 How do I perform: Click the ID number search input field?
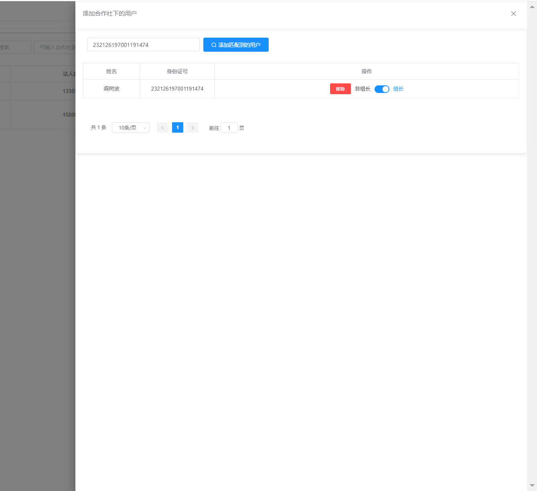point(143,44)
